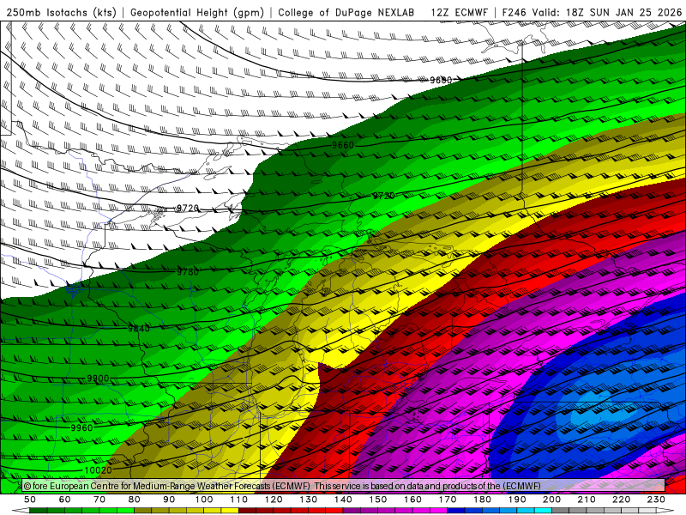Click the 50 value on the color scale
The width and height of the screenshot is (686, 515).
coord(30,500)
